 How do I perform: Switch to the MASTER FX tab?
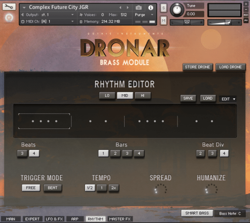120,219
